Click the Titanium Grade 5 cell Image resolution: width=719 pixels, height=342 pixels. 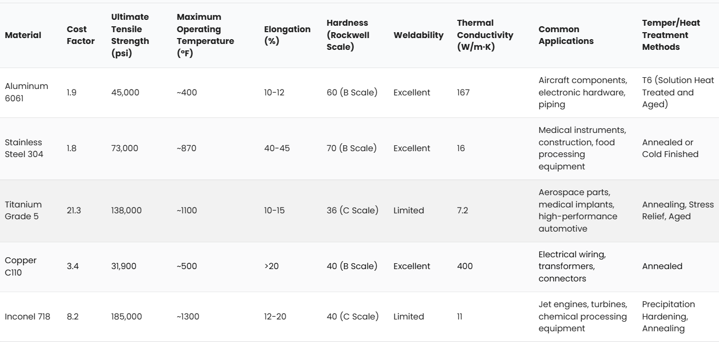pyautogui.click(x=23, y=211)
